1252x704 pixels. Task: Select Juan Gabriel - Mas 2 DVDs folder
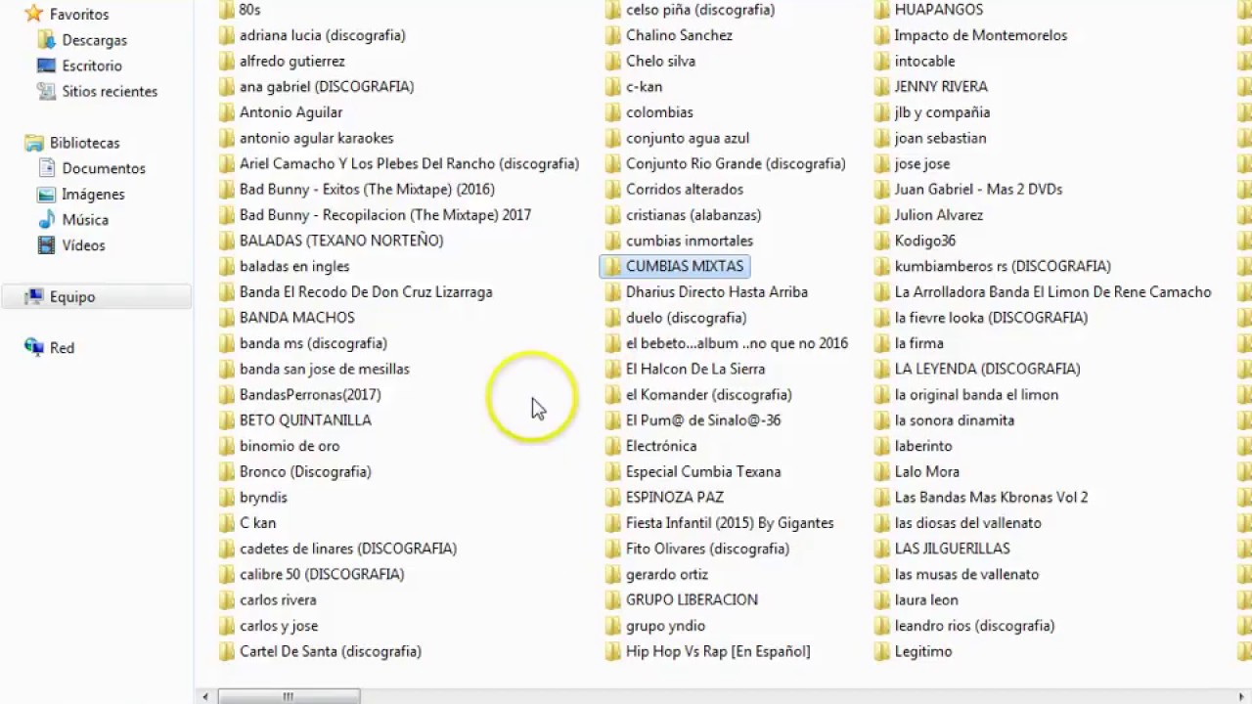[x=978, y=189]
